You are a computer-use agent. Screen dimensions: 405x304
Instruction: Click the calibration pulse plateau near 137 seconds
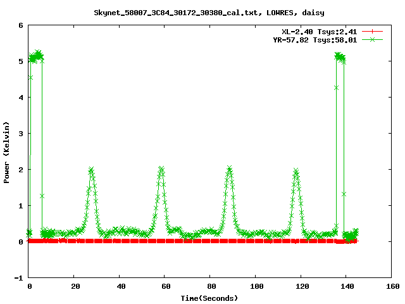340,57
